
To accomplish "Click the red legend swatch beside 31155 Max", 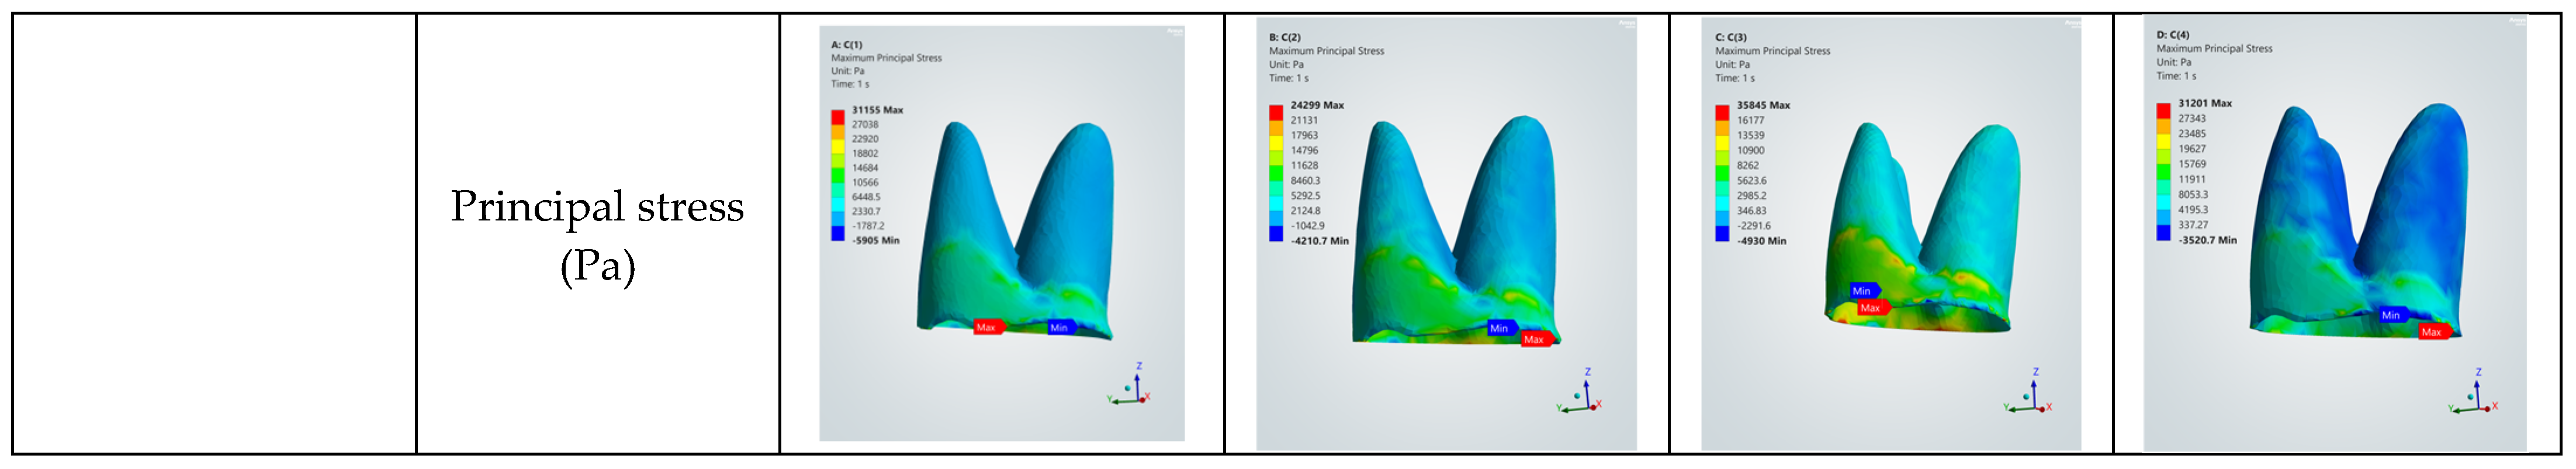I will [837, 116].
